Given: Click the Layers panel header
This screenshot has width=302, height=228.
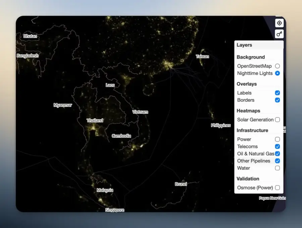Looking at the screenshot, I should click(x=259, y=45).
